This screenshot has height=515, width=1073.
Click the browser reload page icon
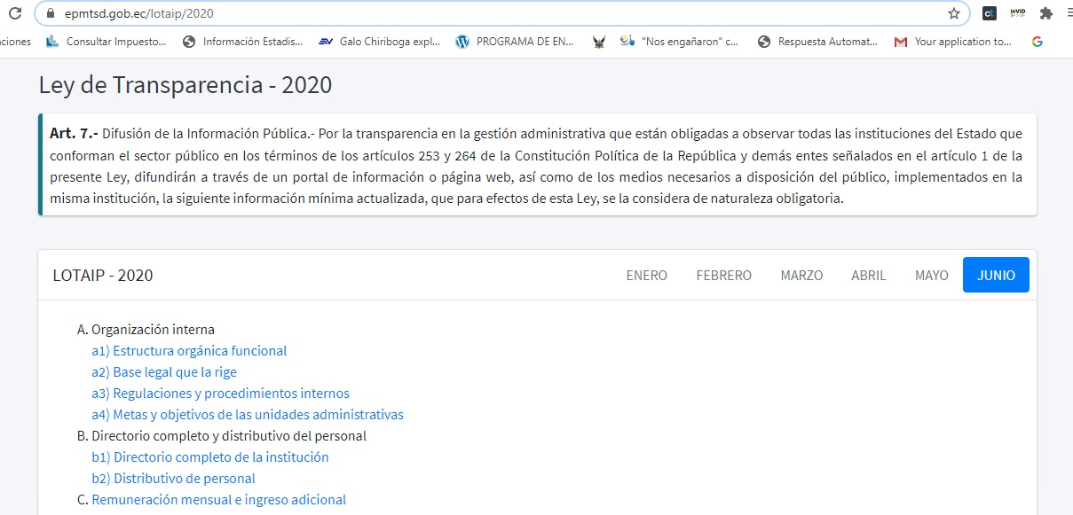coord(13,13)
